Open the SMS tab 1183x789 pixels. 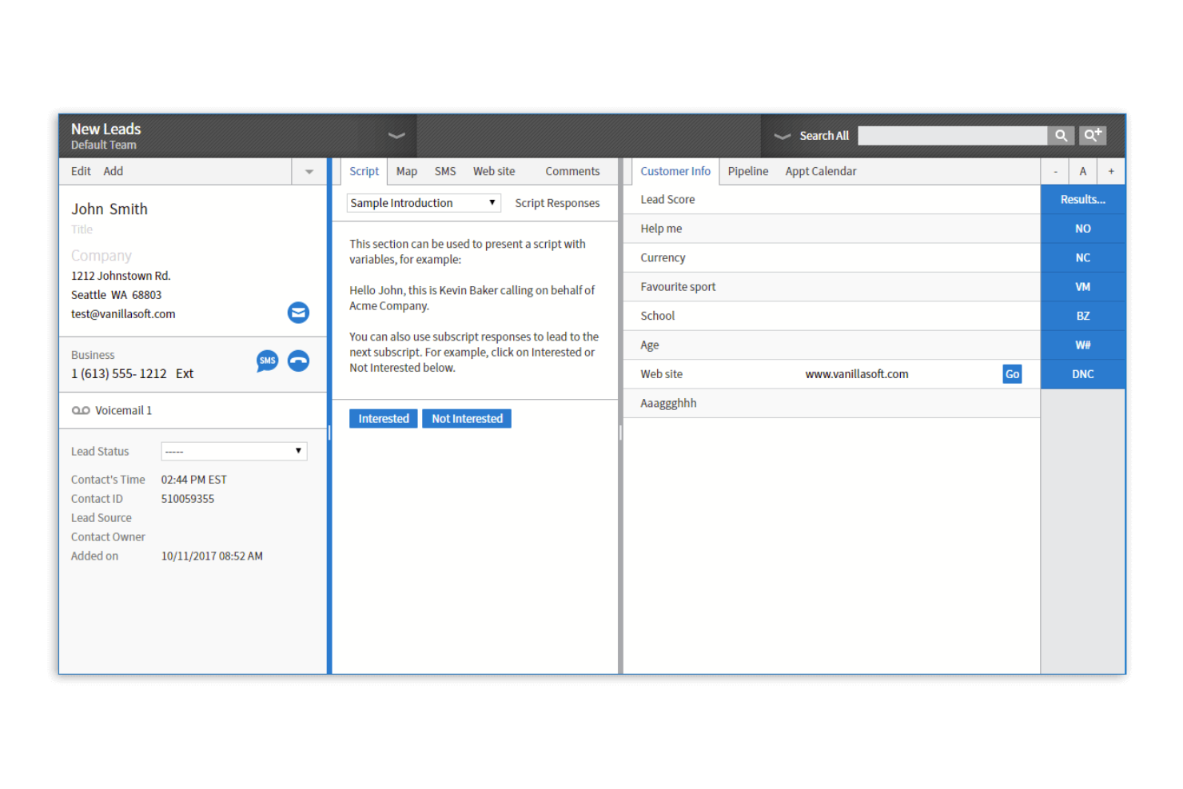click(x=445, y=172)
